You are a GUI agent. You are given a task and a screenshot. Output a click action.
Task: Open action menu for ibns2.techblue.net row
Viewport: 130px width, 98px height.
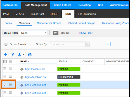10,93
